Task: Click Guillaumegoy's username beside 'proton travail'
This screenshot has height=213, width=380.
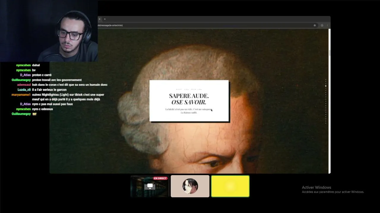Action: click(21, 80)
